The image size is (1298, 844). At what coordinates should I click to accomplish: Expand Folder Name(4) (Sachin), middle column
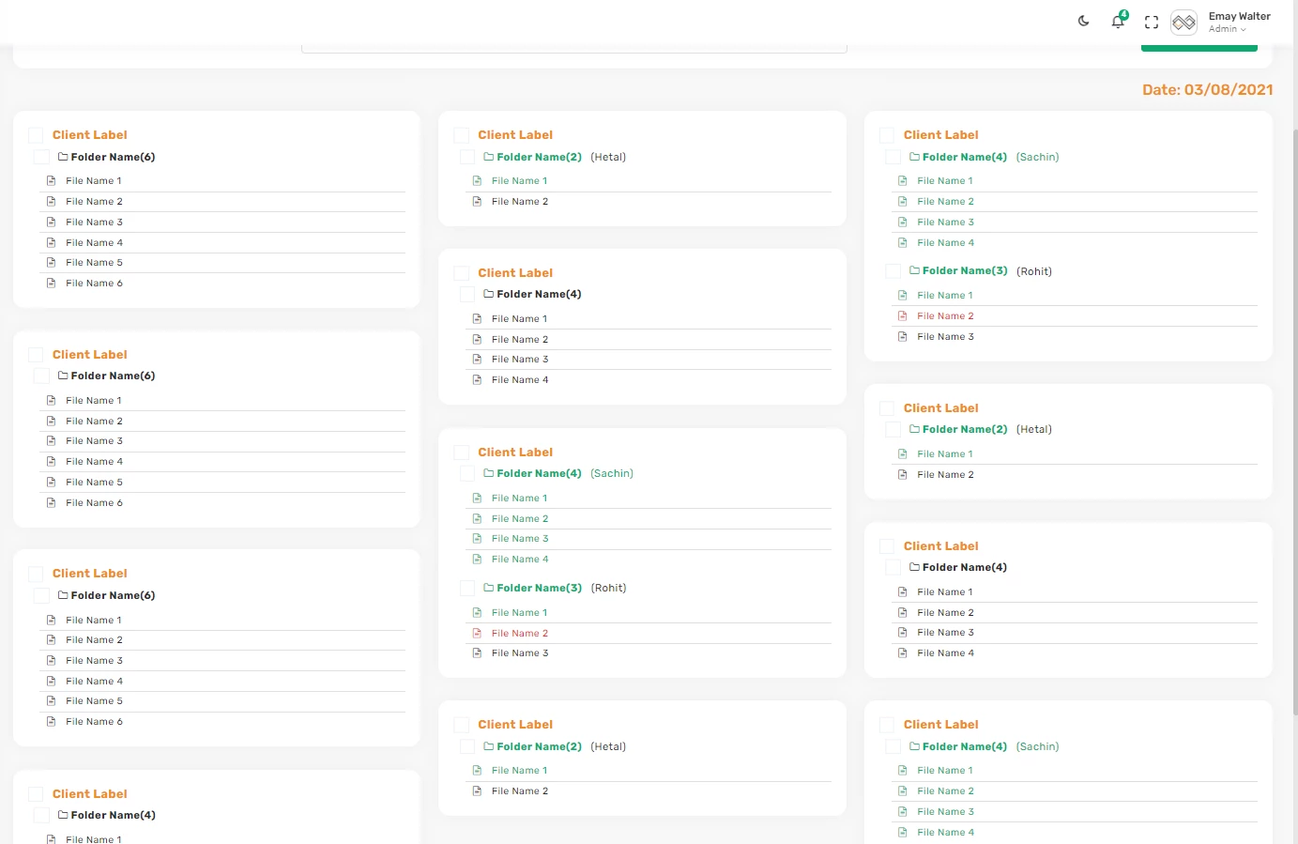click(x=540, y=473)
